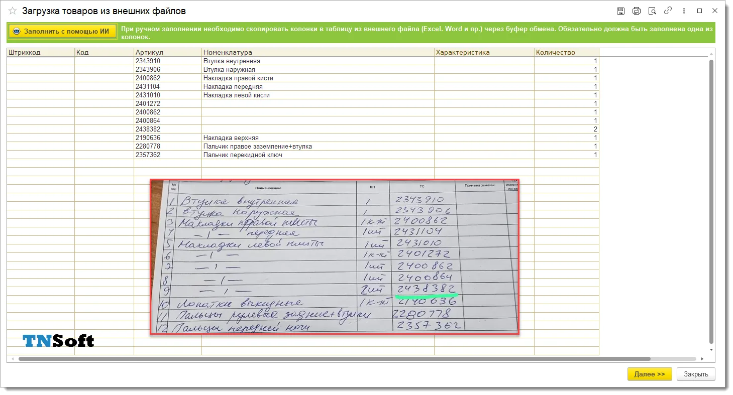Select the 'Накладка верхняя' cell
The width and height of the screenshot is (733, 395).
tap(318, 138)
